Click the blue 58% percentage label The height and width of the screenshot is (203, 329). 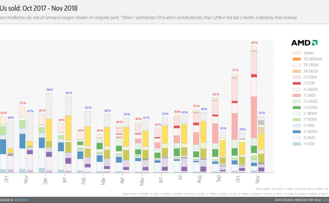coord(50,89)
